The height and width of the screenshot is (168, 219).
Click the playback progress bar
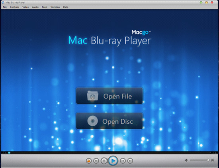(x=109, y=153)
